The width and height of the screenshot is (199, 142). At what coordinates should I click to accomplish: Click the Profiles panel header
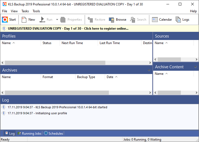[76, 36]
